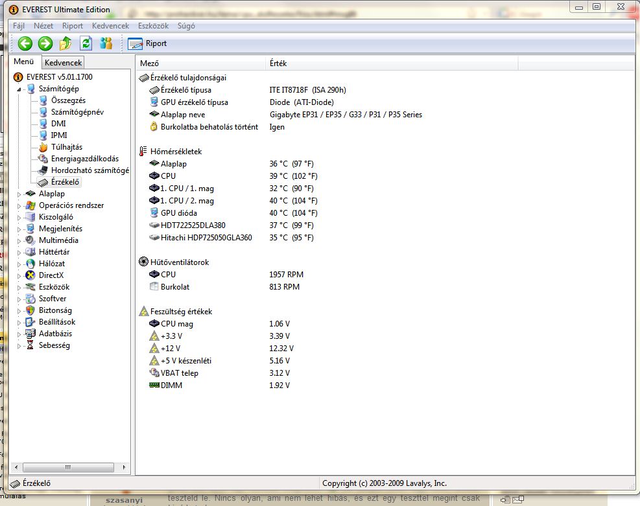The height and width of the screenshot is (506, 640).
Task: Click the Érték column header
Action: pyautogui.click(x=392, y=63)
